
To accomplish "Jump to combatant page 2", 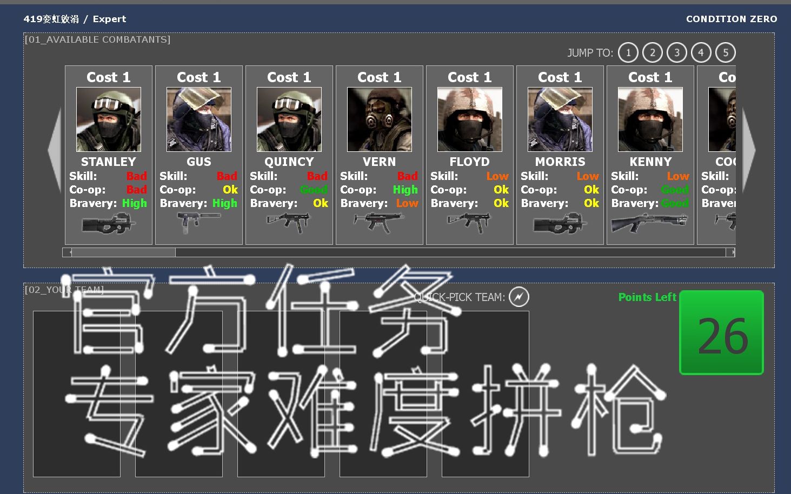I will [x=653, y=52].
